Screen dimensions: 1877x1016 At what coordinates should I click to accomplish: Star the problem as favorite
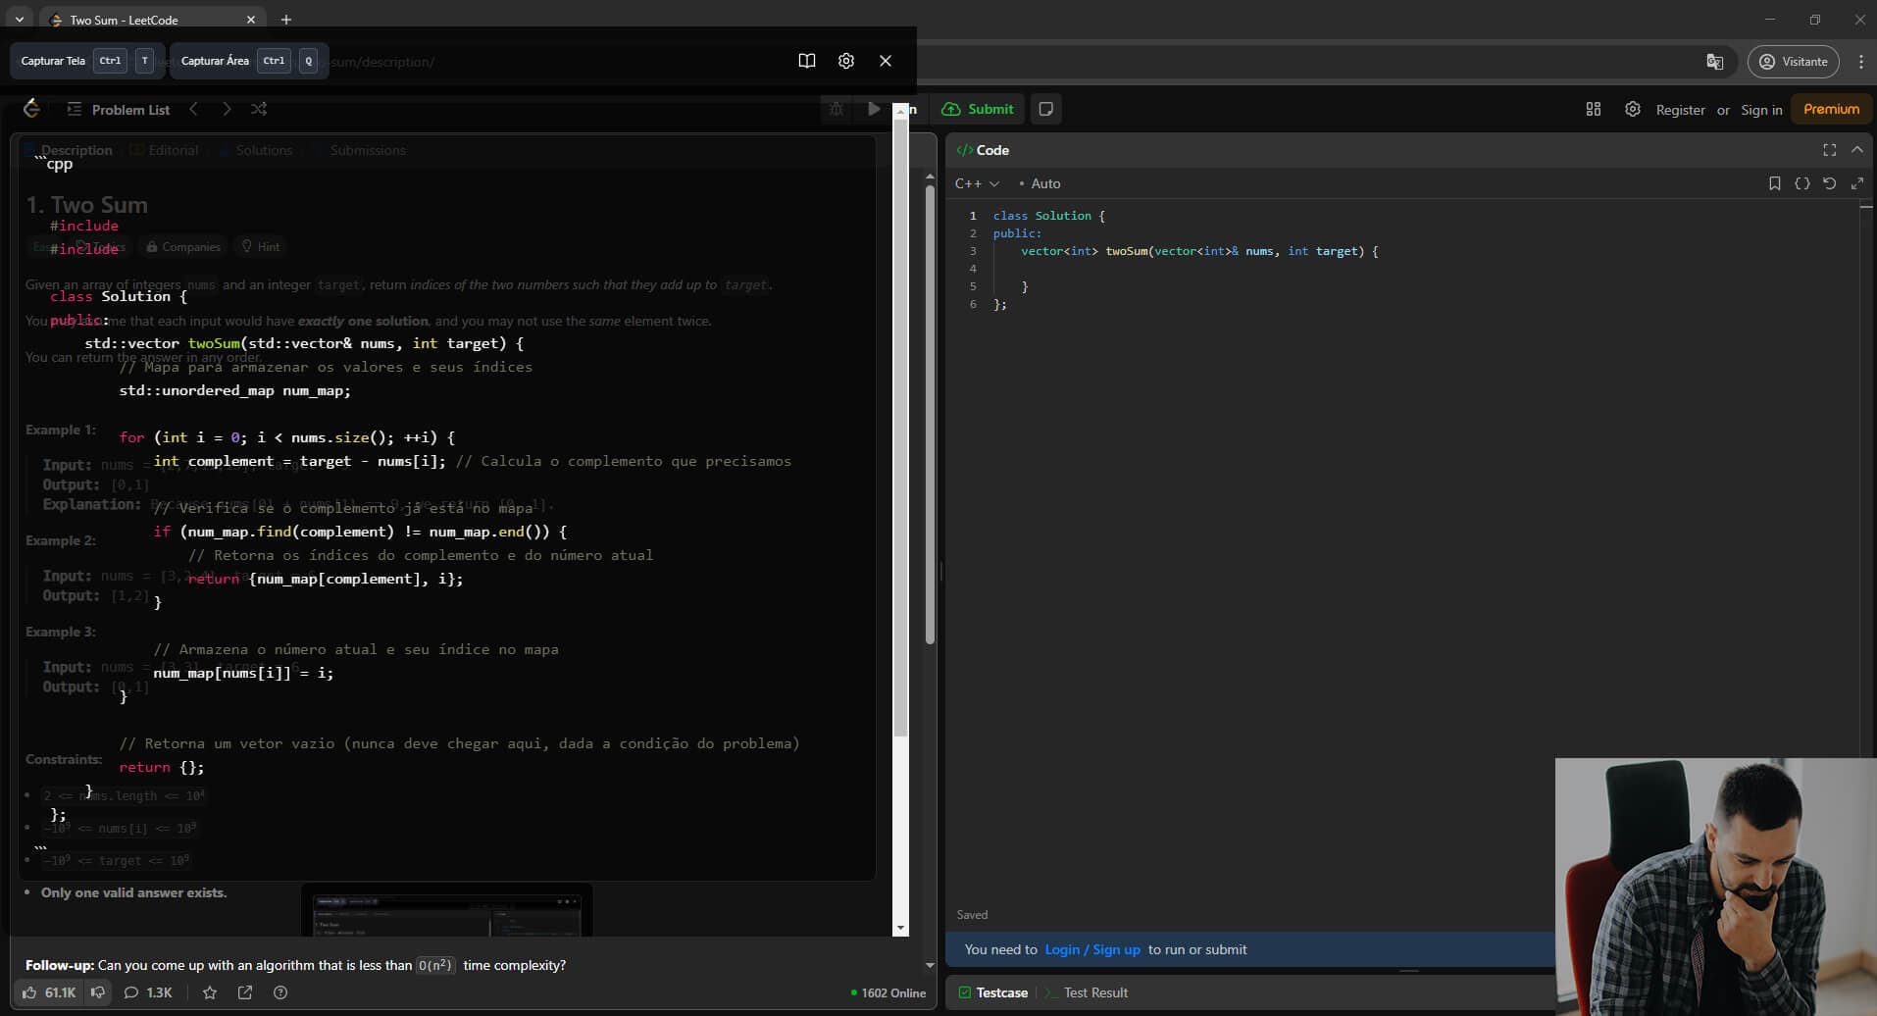(x=210, y=992)
